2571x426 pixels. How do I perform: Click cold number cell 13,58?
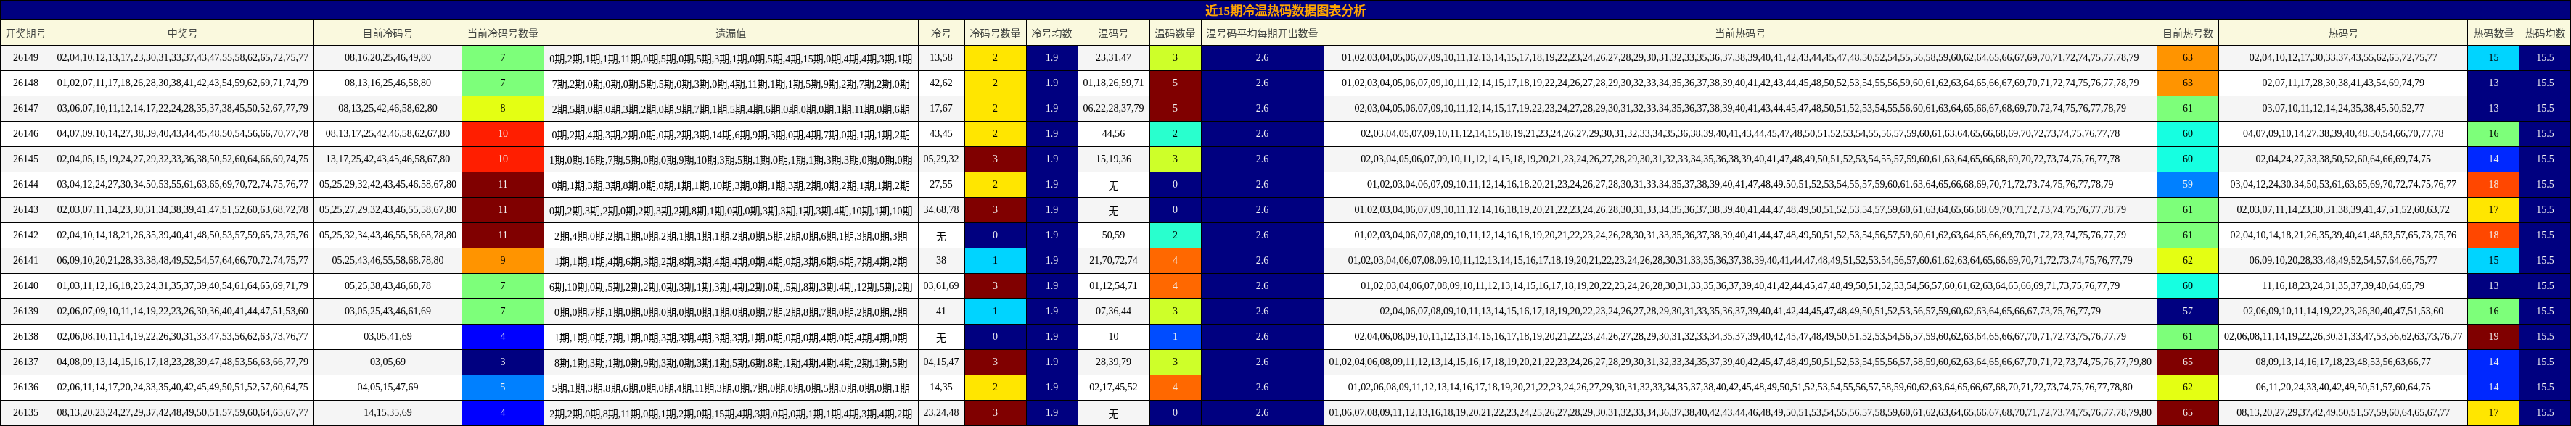[941, 58]
